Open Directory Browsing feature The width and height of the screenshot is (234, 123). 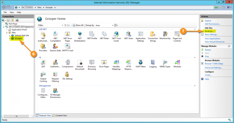coord(92,65)
